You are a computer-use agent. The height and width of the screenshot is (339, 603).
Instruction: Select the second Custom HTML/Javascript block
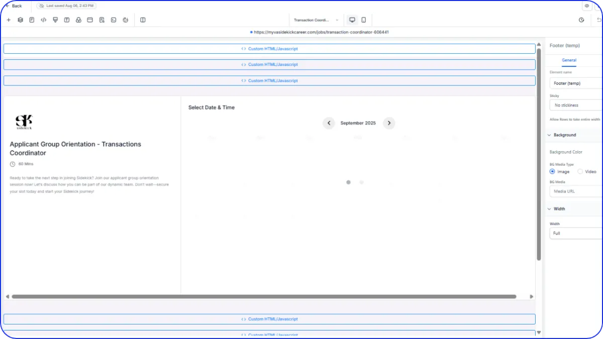point(269,65)
